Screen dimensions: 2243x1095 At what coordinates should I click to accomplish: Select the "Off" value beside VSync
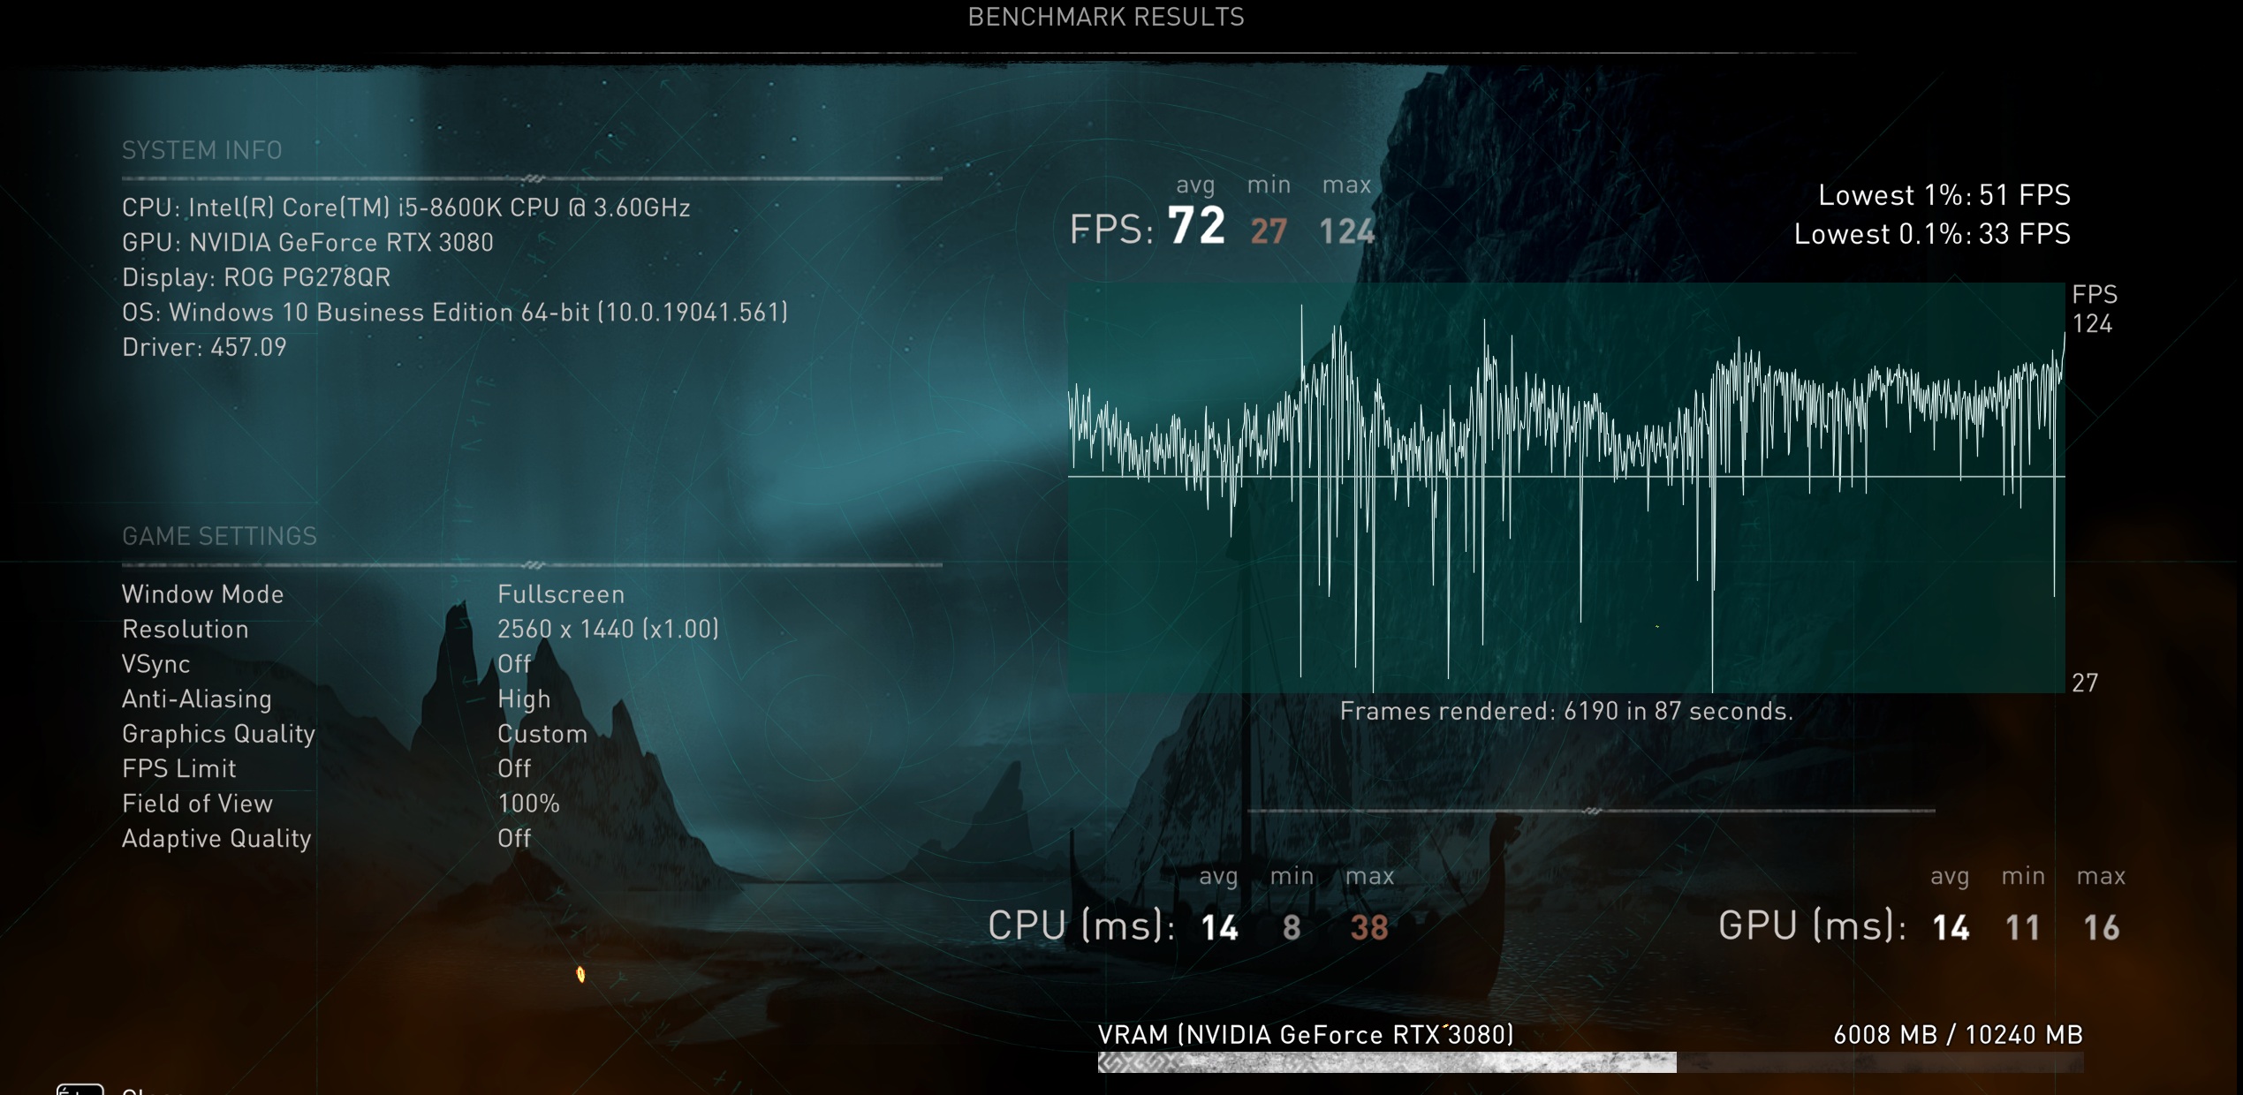pyautogui.click(x=514, y=664)
